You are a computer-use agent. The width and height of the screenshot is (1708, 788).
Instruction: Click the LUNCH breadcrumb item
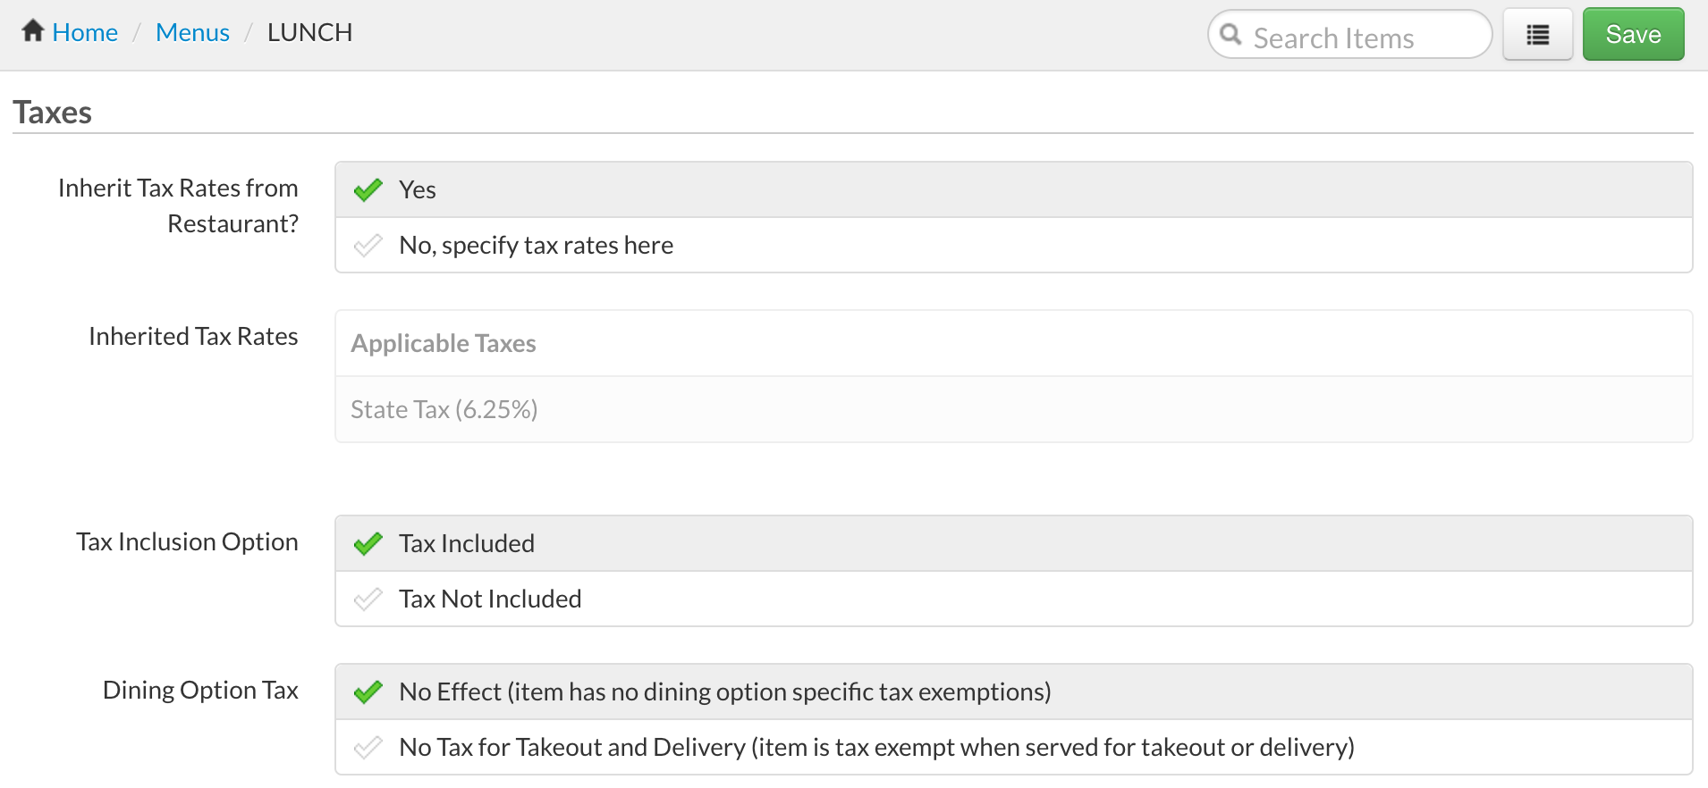tap(309, 33)
